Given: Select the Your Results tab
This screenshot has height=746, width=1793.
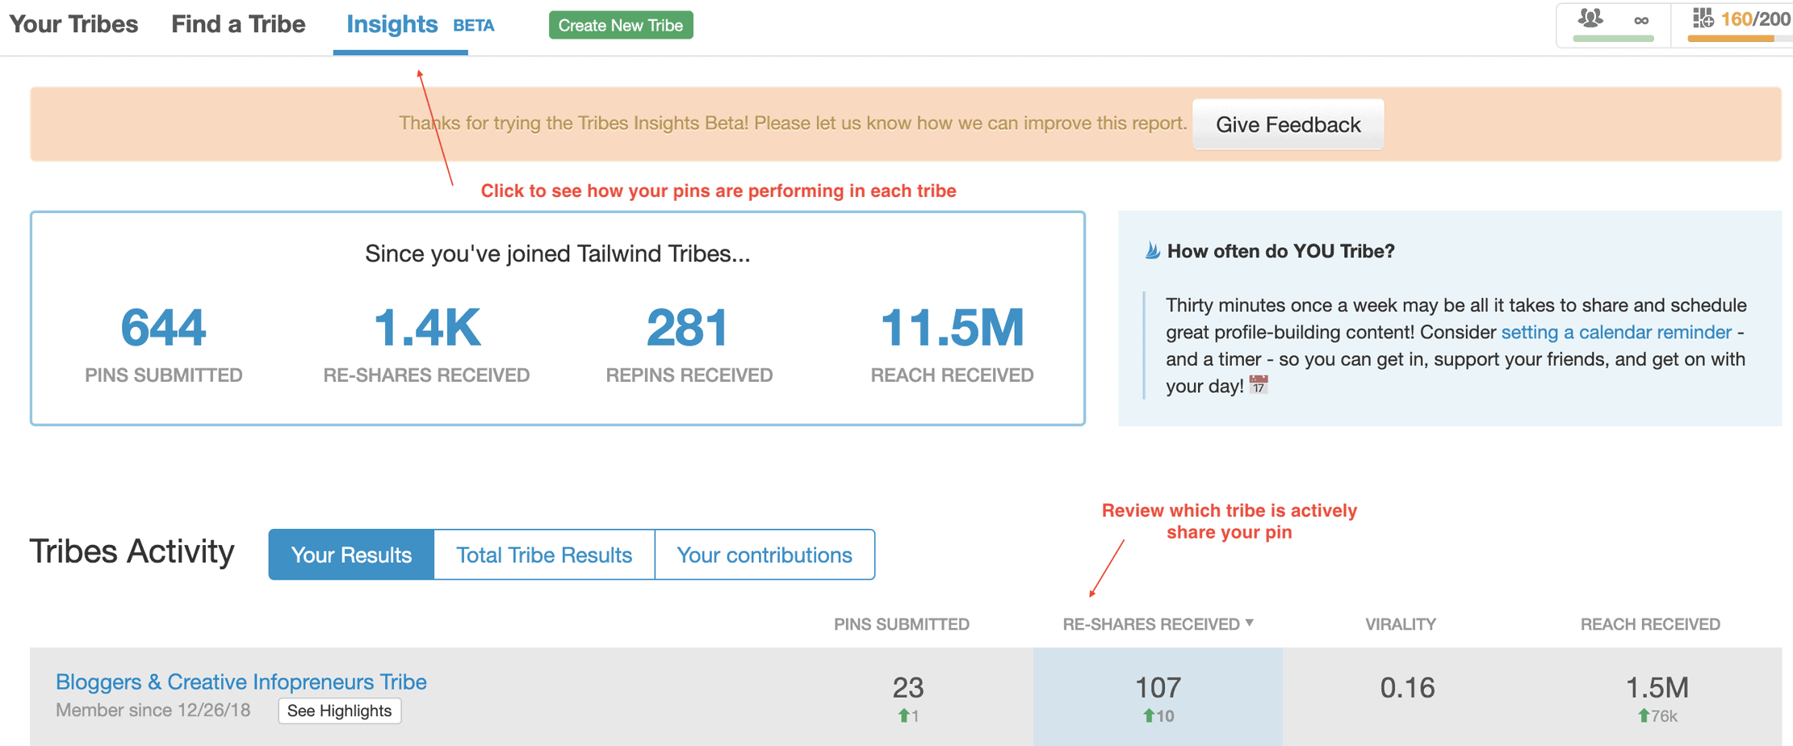Looking at the screenshot, I should 351,555.
